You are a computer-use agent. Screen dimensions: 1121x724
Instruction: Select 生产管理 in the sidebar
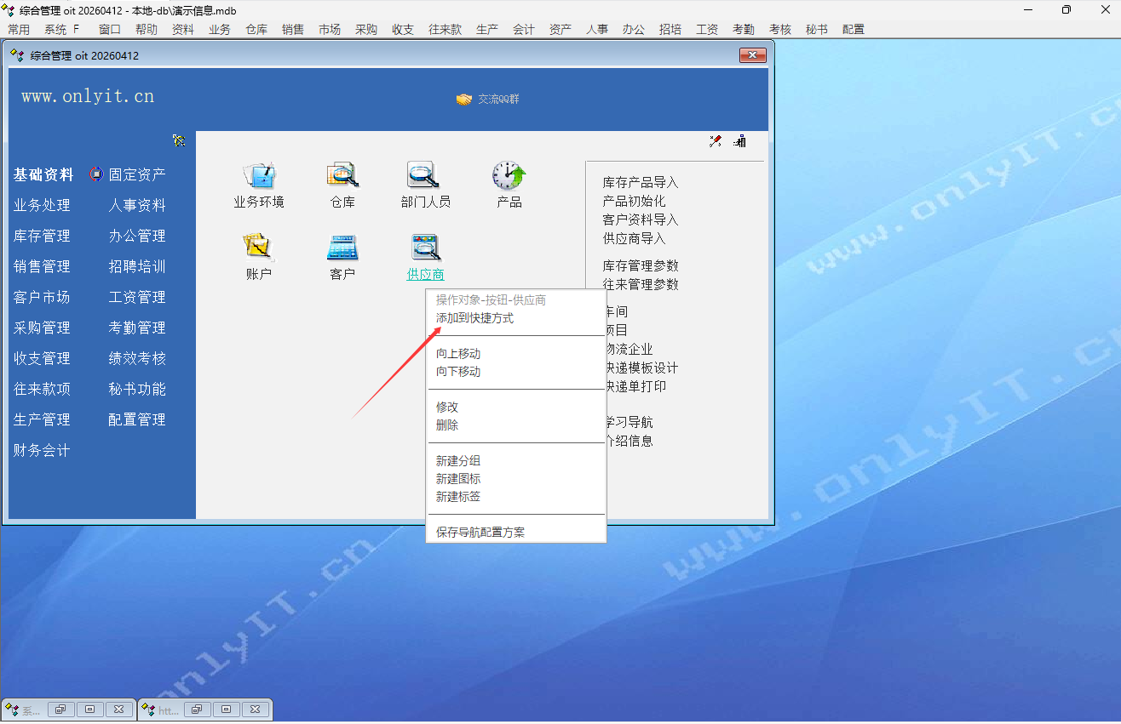tap(42, 419)
